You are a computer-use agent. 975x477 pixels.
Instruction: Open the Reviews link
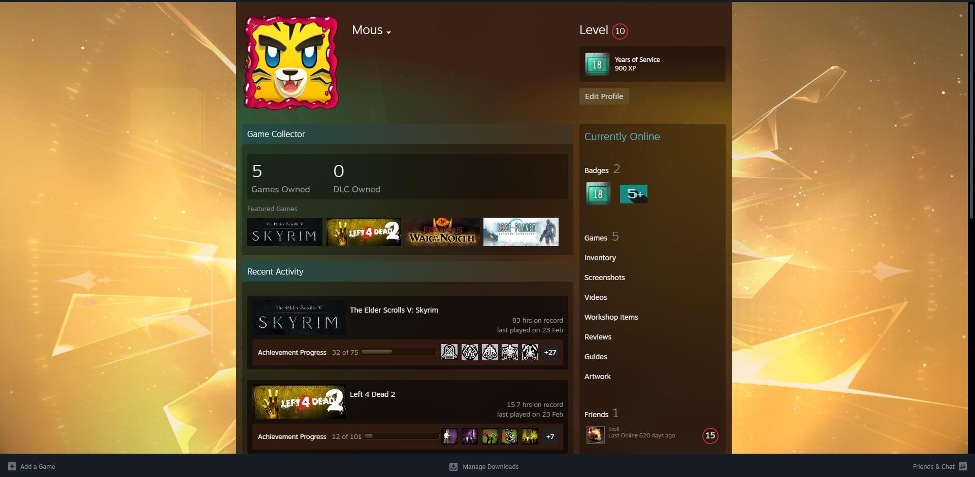[x=598, y=337]
